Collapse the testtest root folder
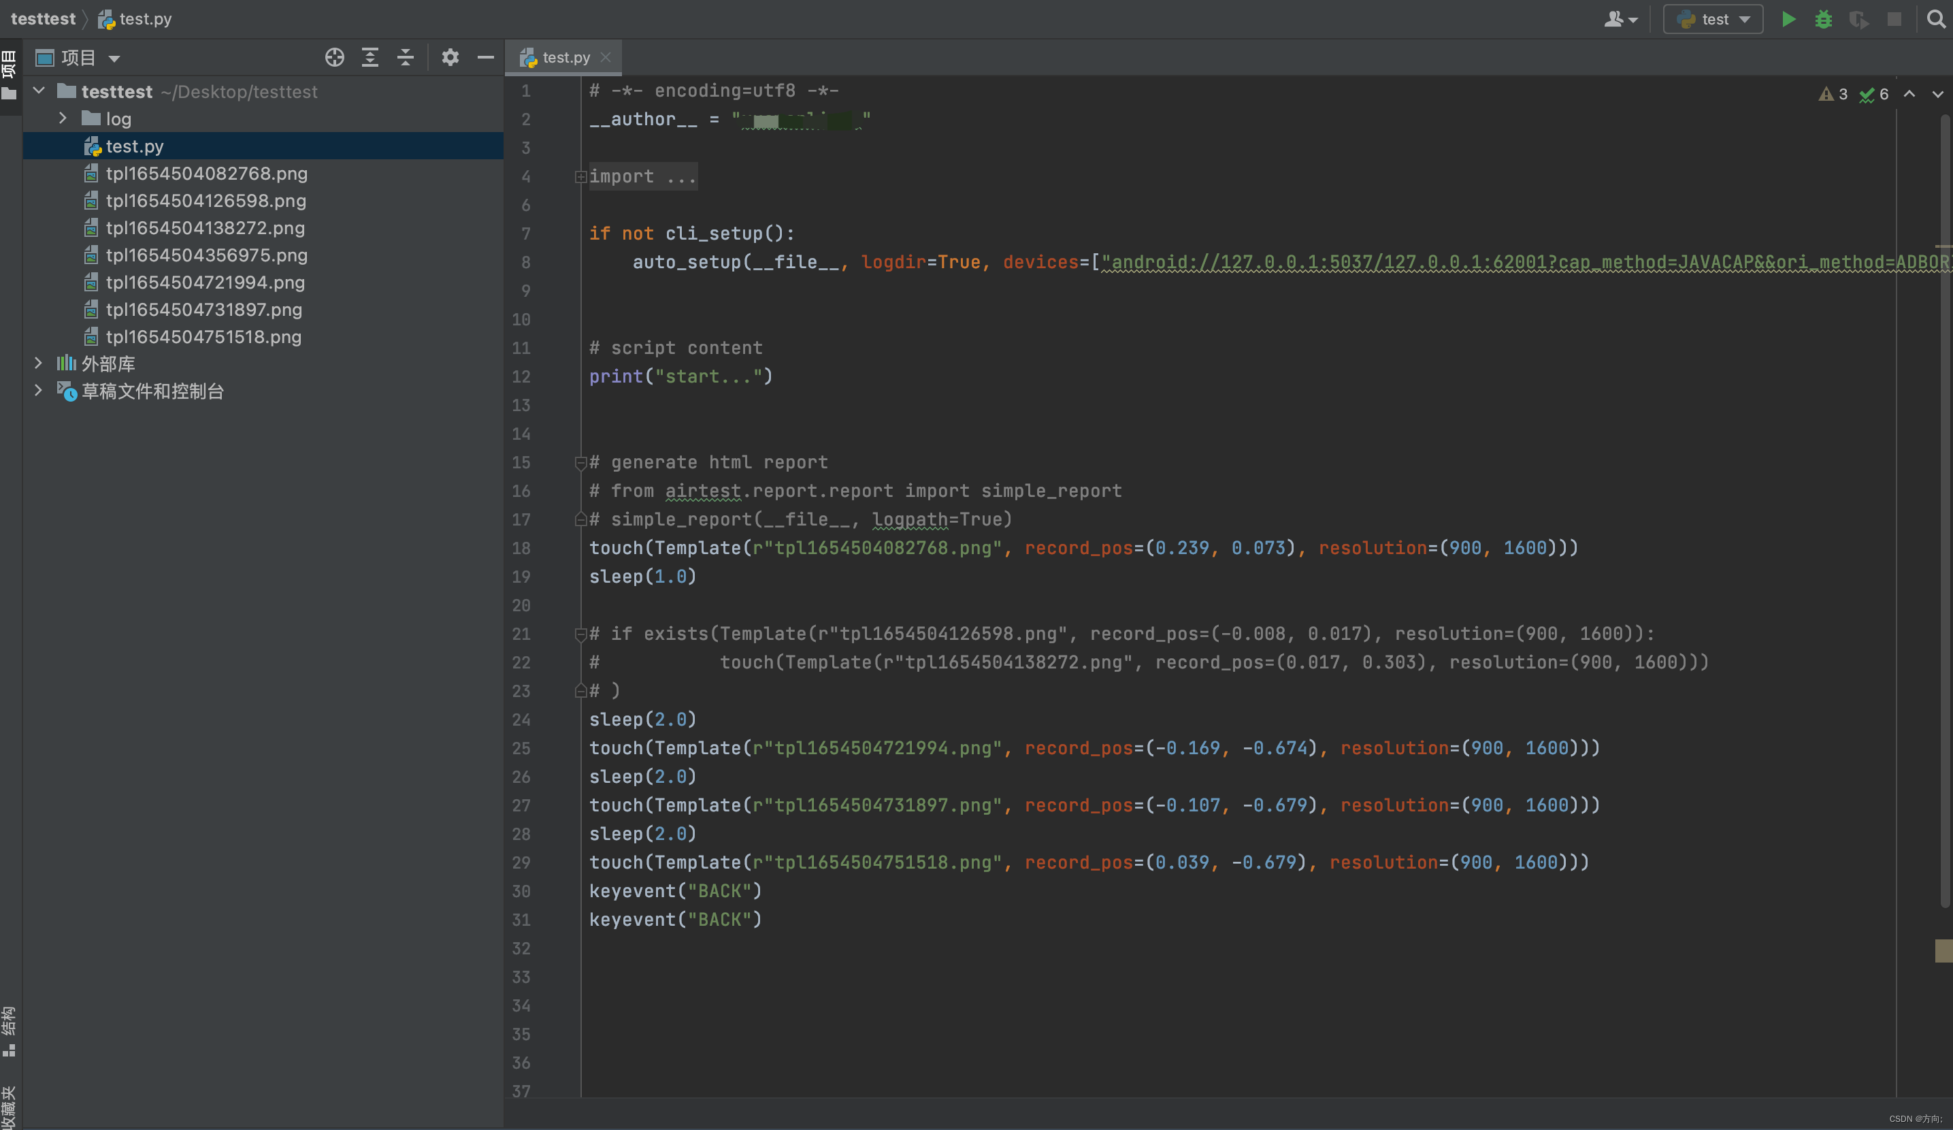Screen dimensions: 1953x1130 pos(39,91)
